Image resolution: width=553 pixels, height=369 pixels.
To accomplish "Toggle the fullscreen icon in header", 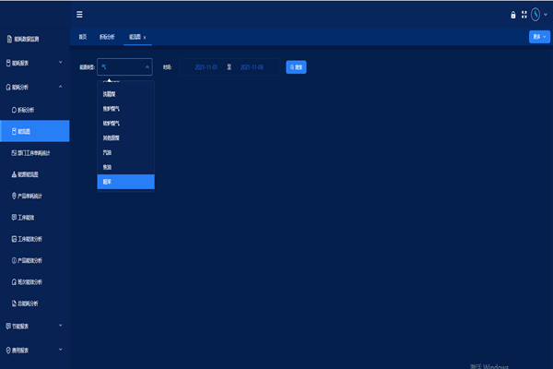I will click(524, 14).
